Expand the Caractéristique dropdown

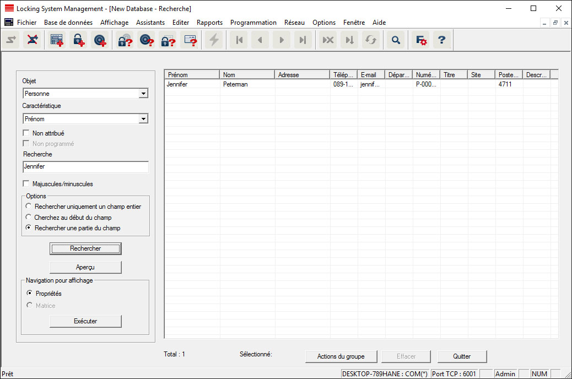pyautogui.click(x=143, y=119)
